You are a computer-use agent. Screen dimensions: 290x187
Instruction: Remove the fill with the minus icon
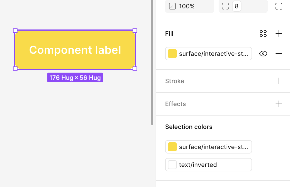click(279, 54)
